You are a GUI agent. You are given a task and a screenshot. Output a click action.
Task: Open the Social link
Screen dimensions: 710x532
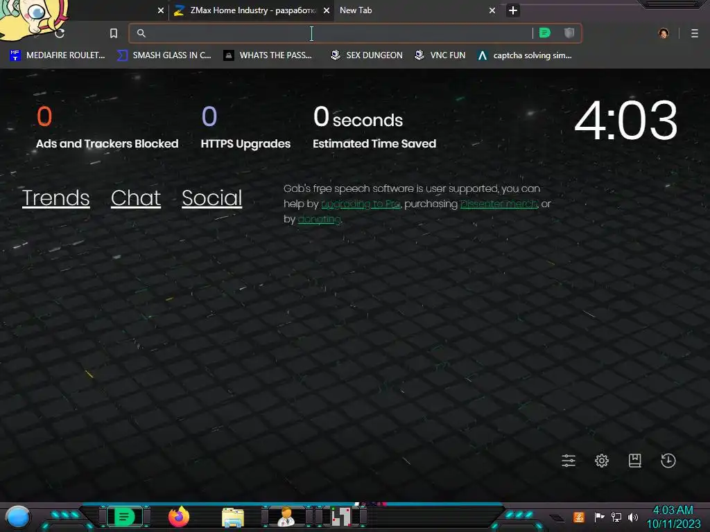(212, 198)
